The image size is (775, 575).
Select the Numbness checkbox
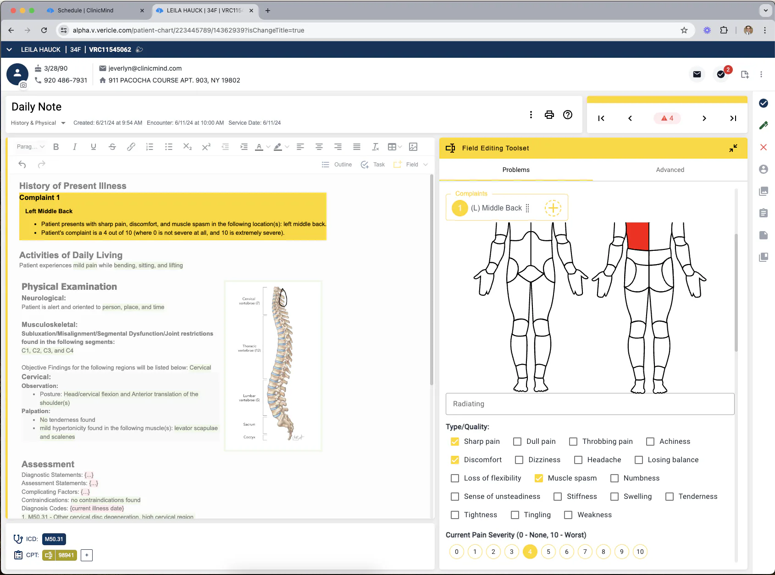(x=614, y=478)
